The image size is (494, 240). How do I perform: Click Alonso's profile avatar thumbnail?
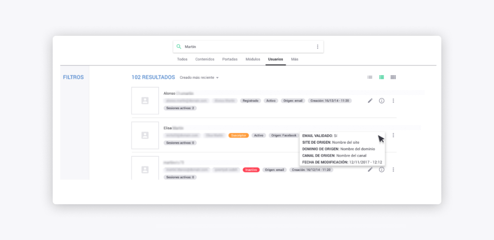click(145, 100)
